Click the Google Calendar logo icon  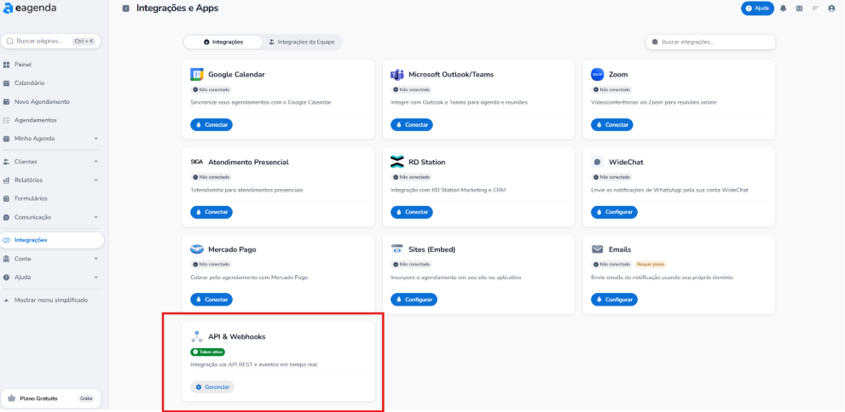pyautogui.click(x=197, y=74)
